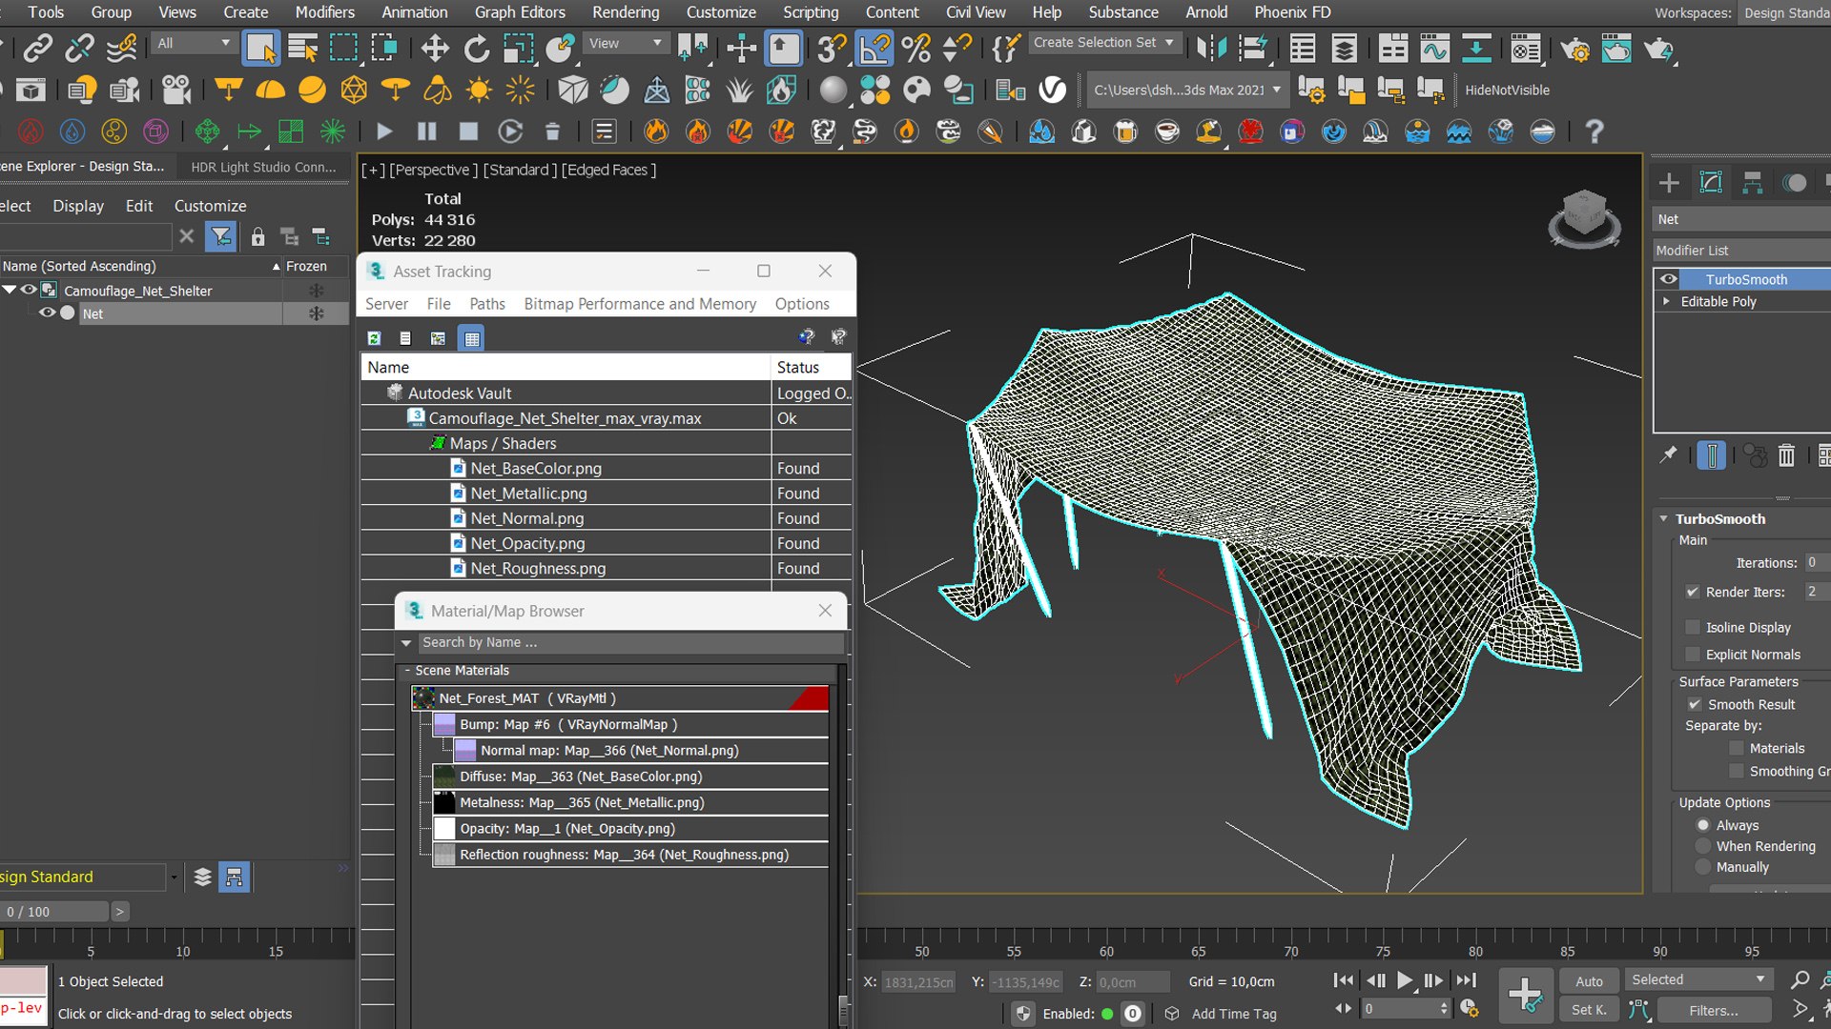Select the Manually update option
This screenshot has height=1029, width=1831.
click(1703, 867)
